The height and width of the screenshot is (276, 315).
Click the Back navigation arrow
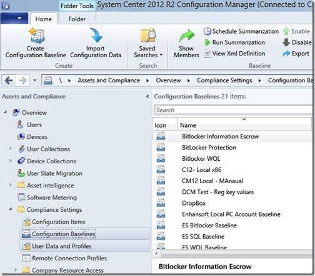pos(9,80)
